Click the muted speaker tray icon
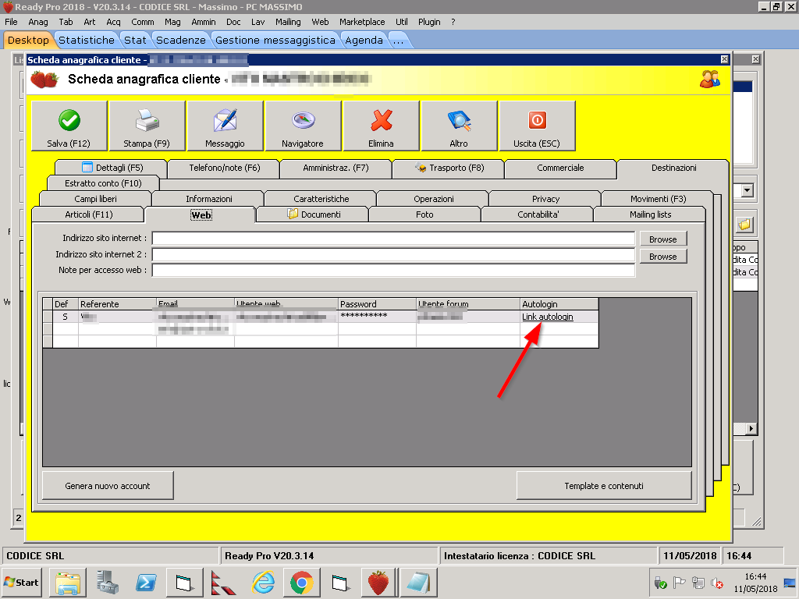The width and height of the screenshot is (799, 599). (x=717, y=583)
